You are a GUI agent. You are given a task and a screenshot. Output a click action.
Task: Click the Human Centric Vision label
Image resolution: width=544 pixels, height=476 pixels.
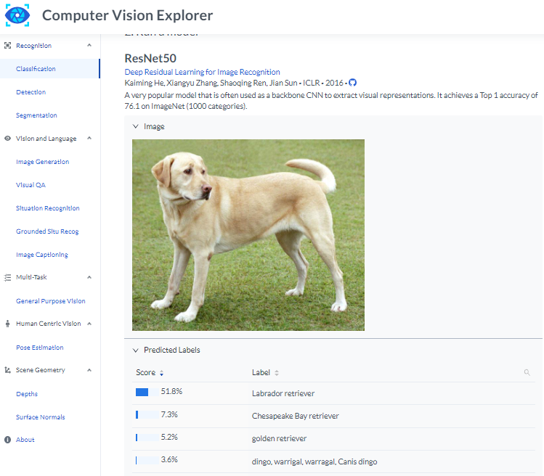click(48, 324)
